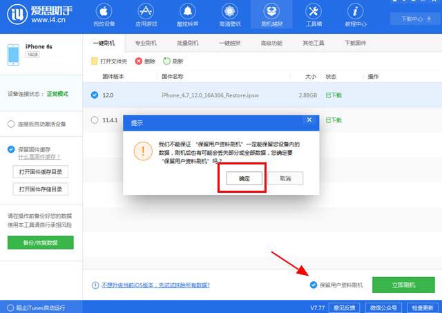
Task: Toggle 连接后自动激活设备 option
Action: pyautogui.click(x=11, y=124)
